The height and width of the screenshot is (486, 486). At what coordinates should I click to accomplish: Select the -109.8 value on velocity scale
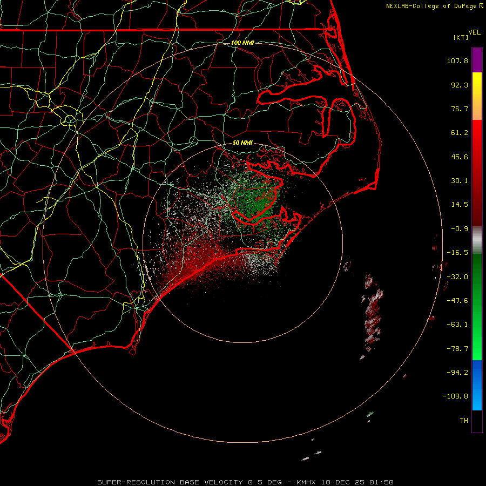click(455, 396)
